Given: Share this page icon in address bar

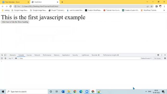Looking at the screenshot, I should coord(148,6).
